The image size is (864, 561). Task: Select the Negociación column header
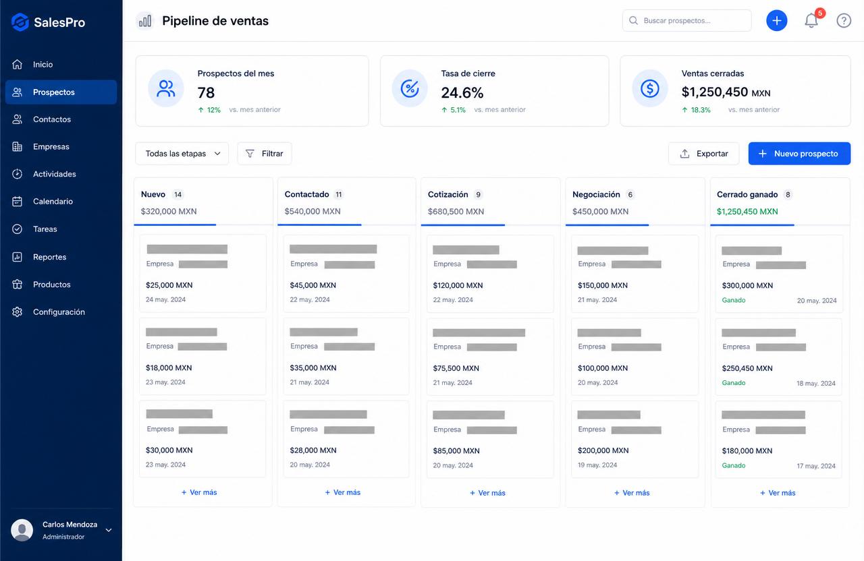click(x=635, y=202)
